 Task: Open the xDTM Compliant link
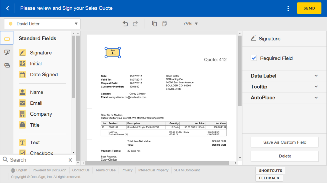pos(187,170)
